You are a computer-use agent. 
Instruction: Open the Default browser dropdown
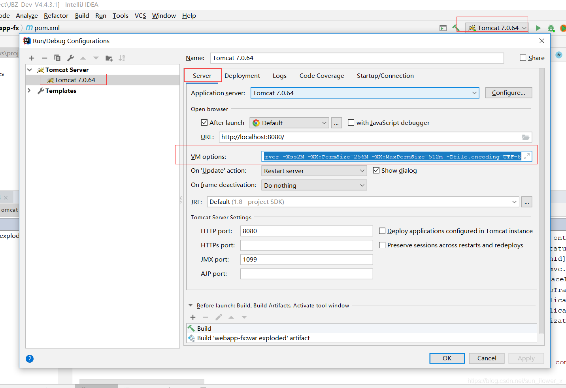pos(289,123)
